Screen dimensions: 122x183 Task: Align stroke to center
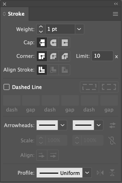(42, 70)
